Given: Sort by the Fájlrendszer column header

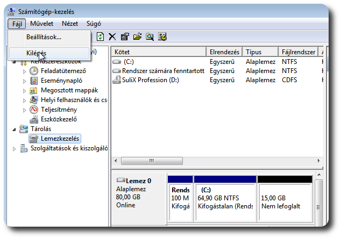Looking at the screenshot, I should click(298, 52).
